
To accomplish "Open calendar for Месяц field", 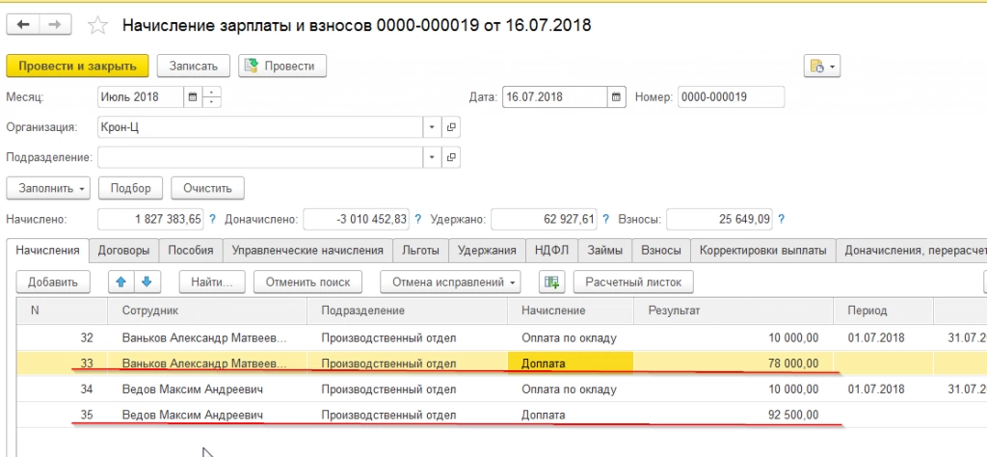I will tap(193, 97).
